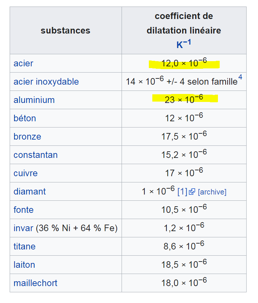Click the acier inoxydable link
The width and height of the screenshot is (258, 303).
pos(46,82)
